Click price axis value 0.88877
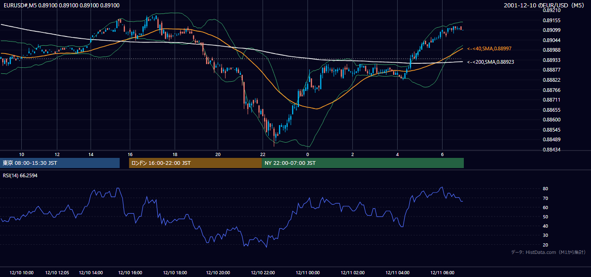This screenshot has width=591, height=277. pos(552,70)
